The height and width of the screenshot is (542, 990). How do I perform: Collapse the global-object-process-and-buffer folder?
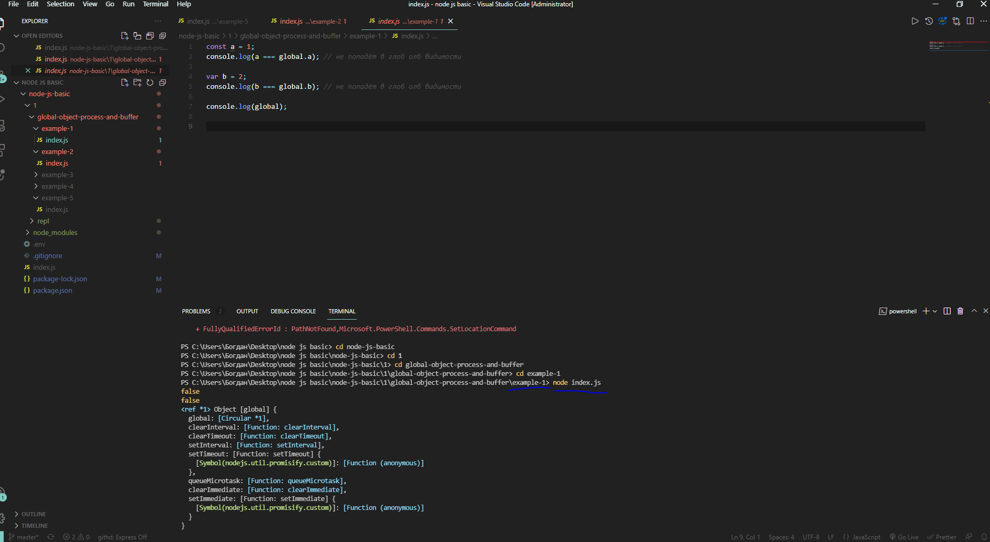(x=87, y=117)
